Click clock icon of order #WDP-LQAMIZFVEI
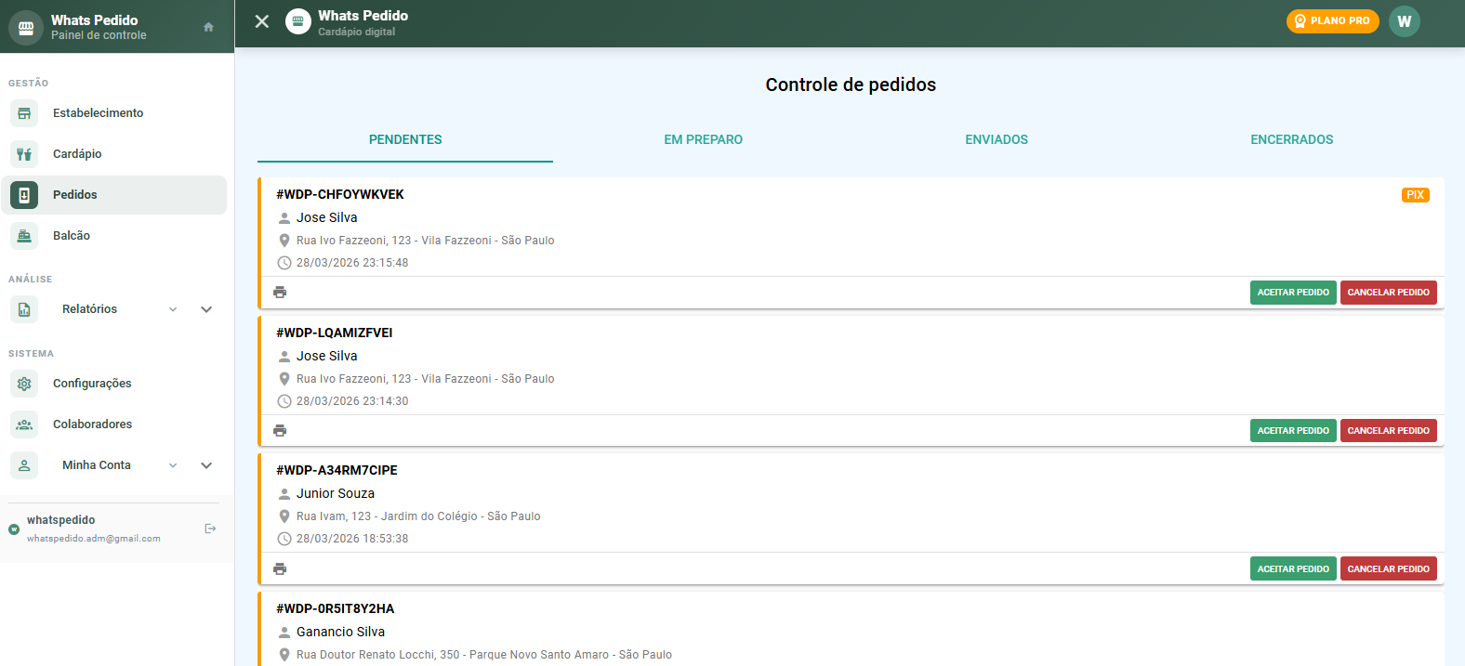 point(284,401)
